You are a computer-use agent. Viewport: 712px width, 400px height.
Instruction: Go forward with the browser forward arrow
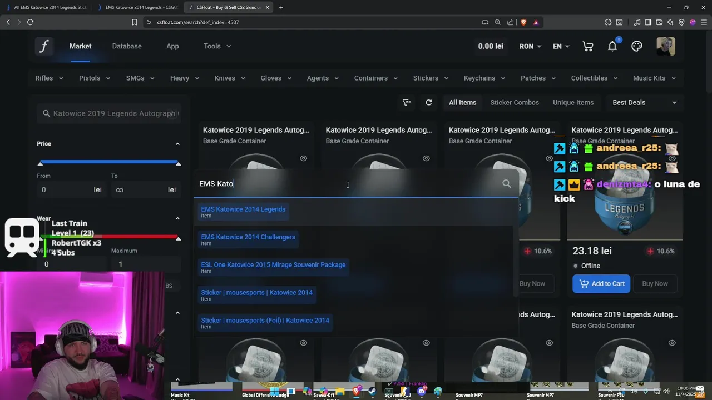click(x=19, y=22)
